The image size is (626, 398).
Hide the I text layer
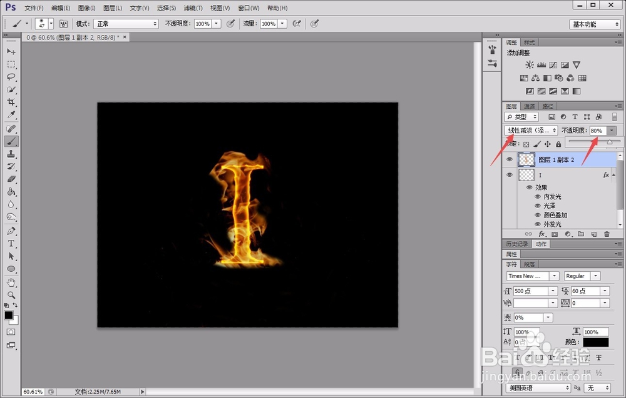(x=510, y=175)
